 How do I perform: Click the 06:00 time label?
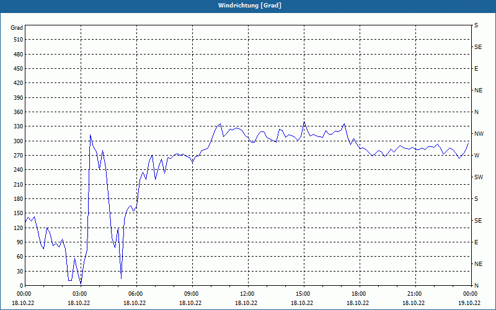click(135, 294)
